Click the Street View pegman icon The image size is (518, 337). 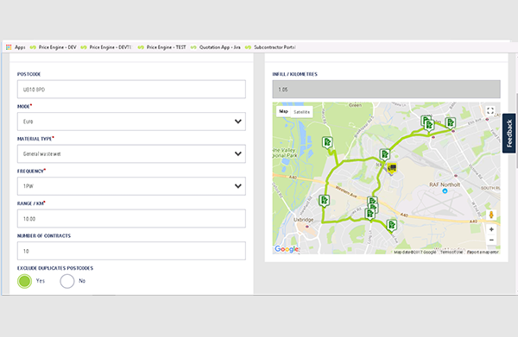tap(491, 215)
